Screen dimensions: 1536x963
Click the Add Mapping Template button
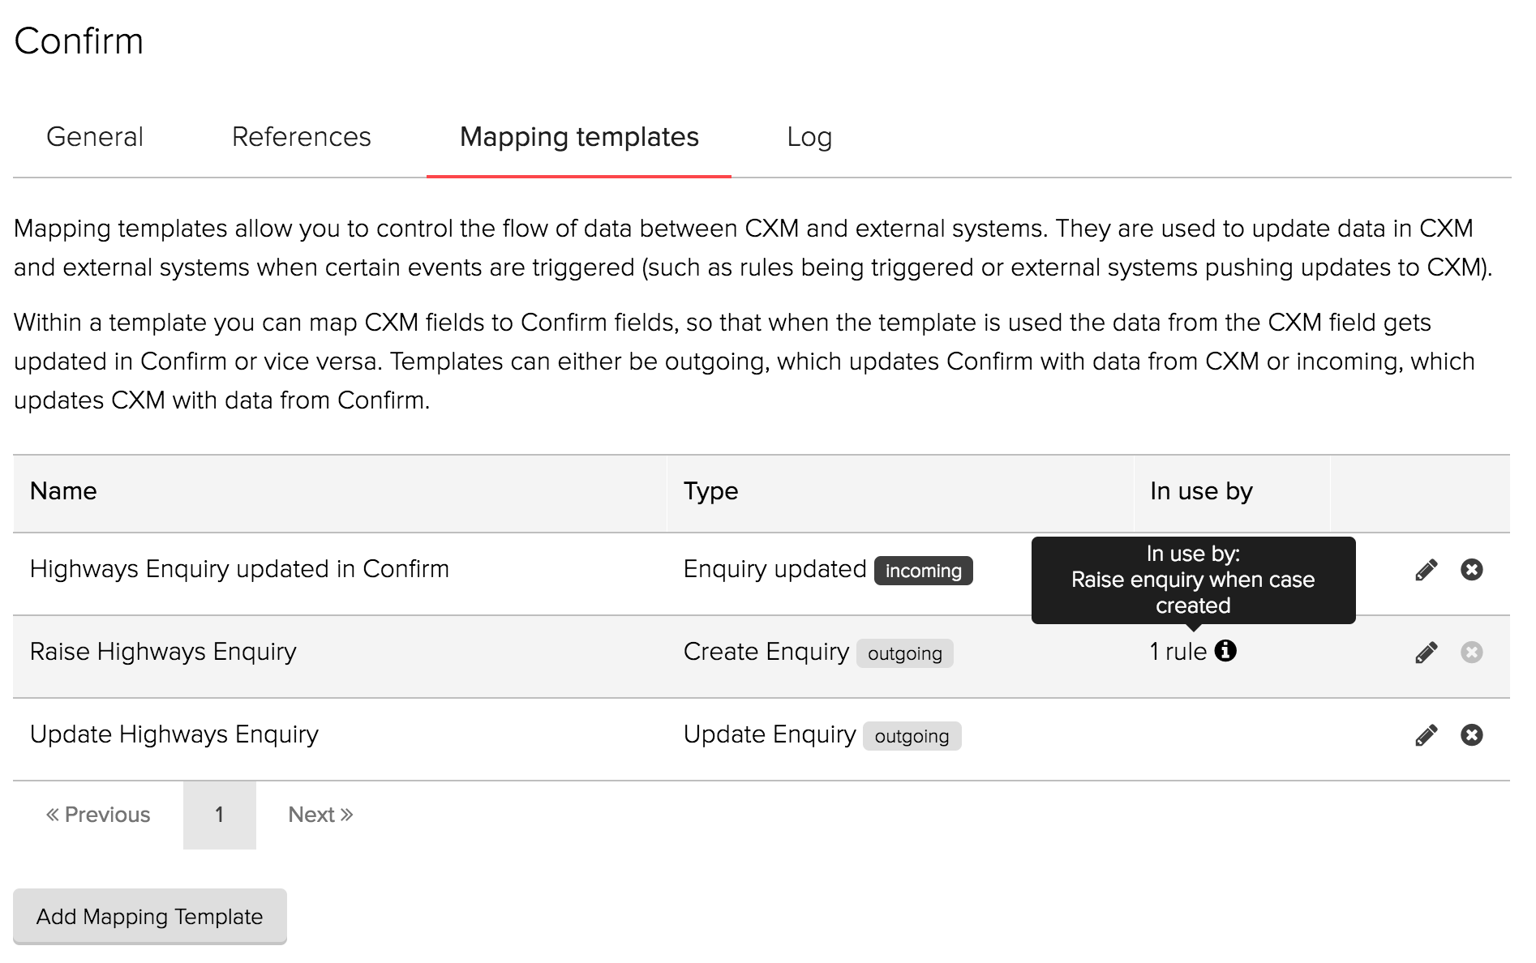click(150, 916)
